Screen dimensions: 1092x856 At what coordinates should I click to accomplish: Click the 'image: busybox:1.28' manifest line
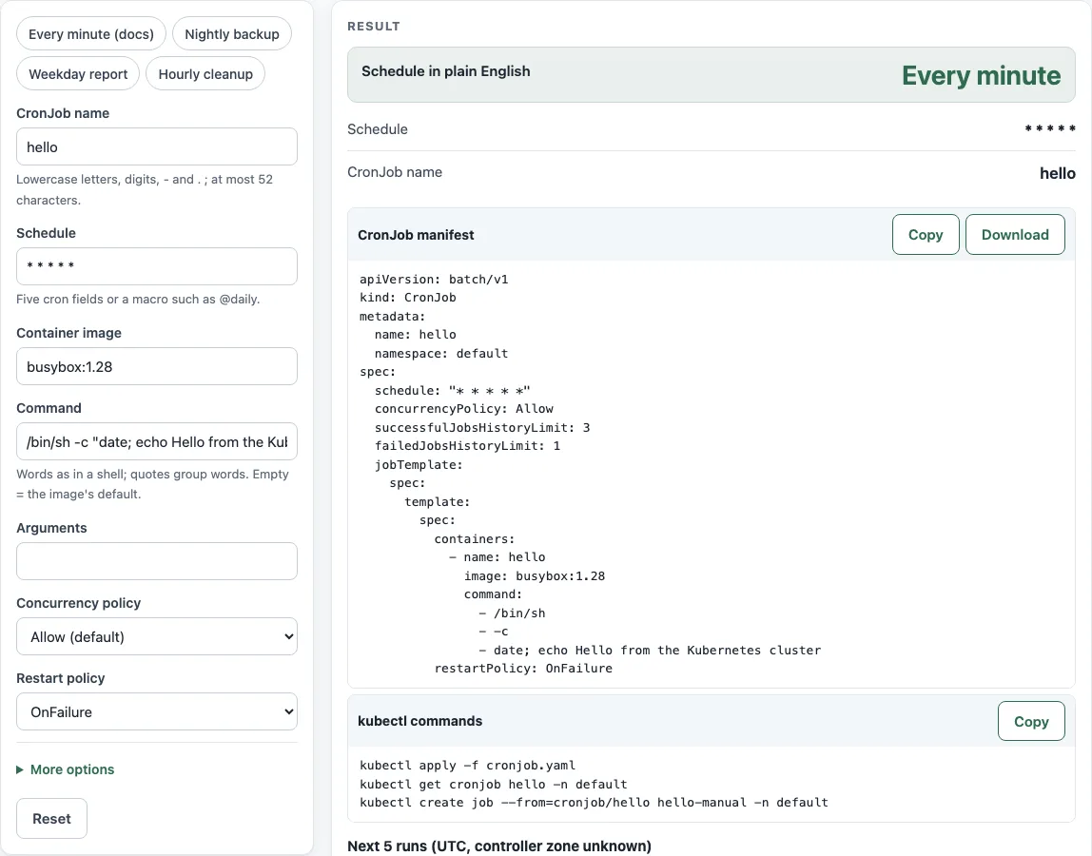tap(535, 576)
